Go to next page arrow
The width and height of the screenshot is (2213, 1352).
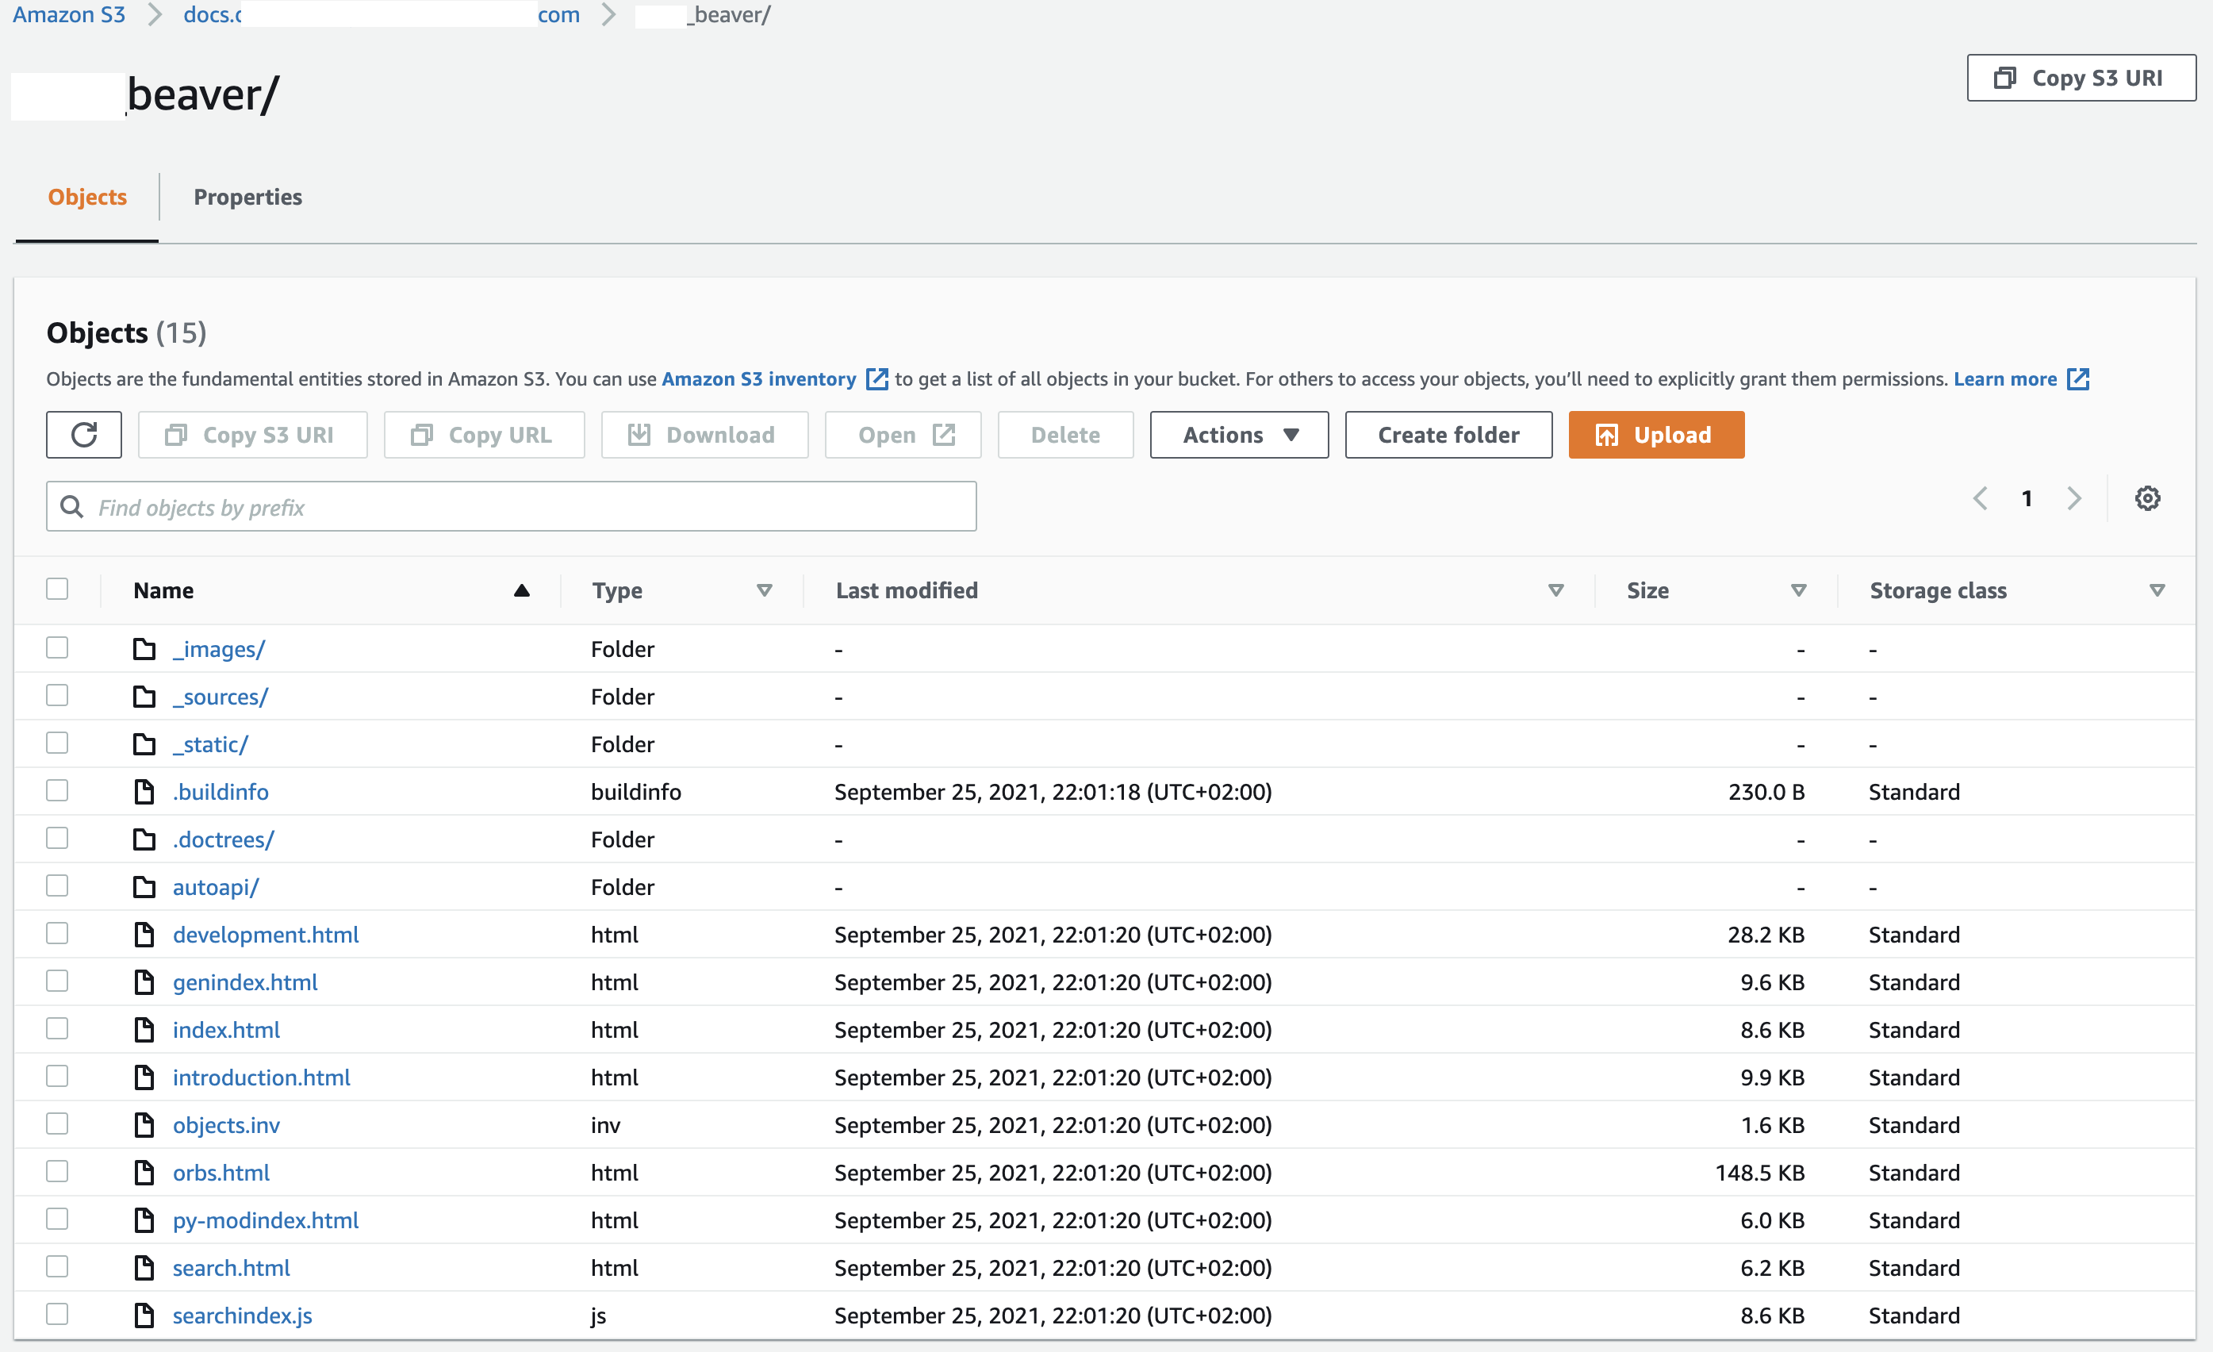[x=2073, y=497]
